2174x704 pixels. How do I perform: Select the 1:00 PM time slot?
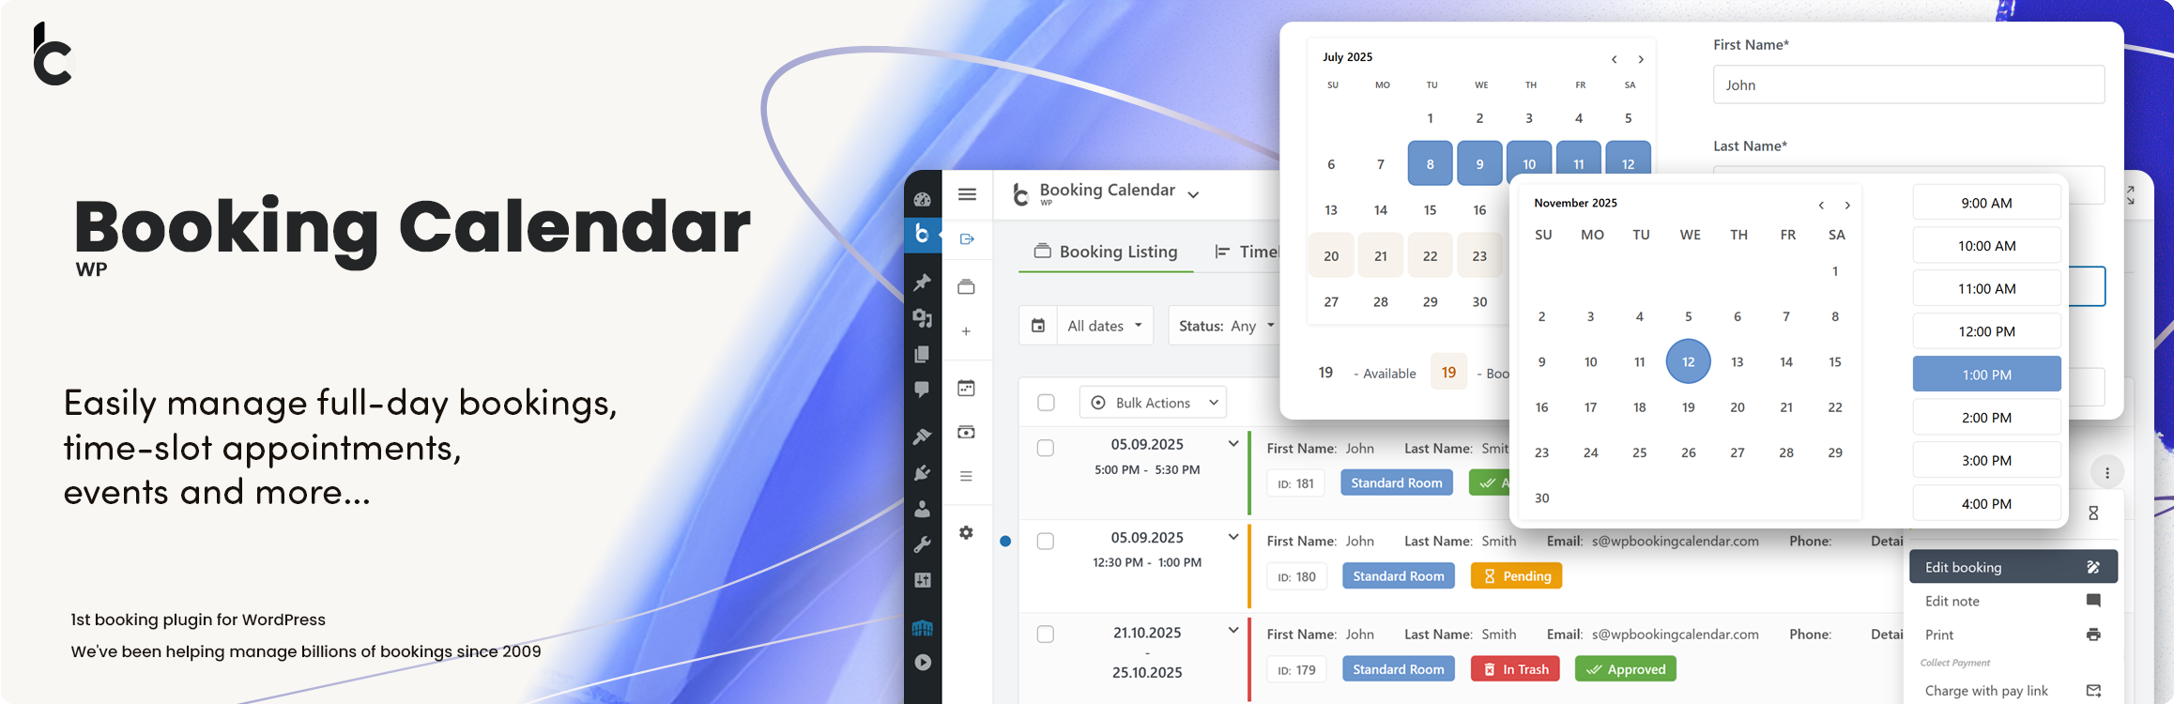1987,375
